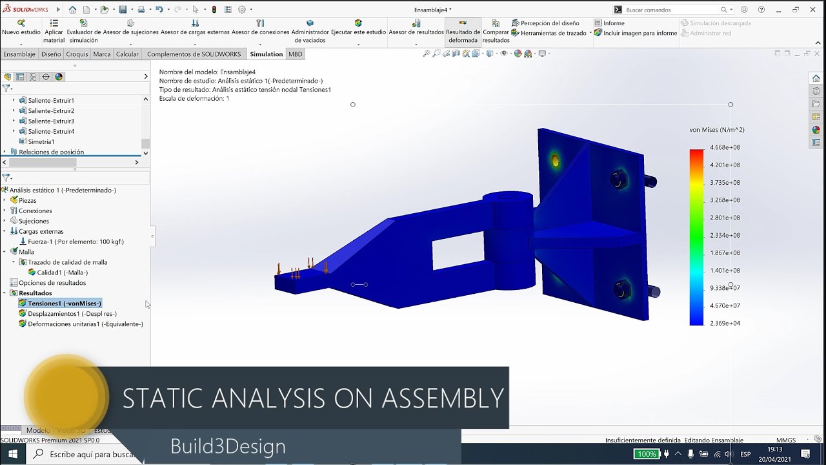The width and height of the screenshot is (826, 465).
Task: Click the FeatureManager design tree tab icon
Action: [x=8, y=76]
